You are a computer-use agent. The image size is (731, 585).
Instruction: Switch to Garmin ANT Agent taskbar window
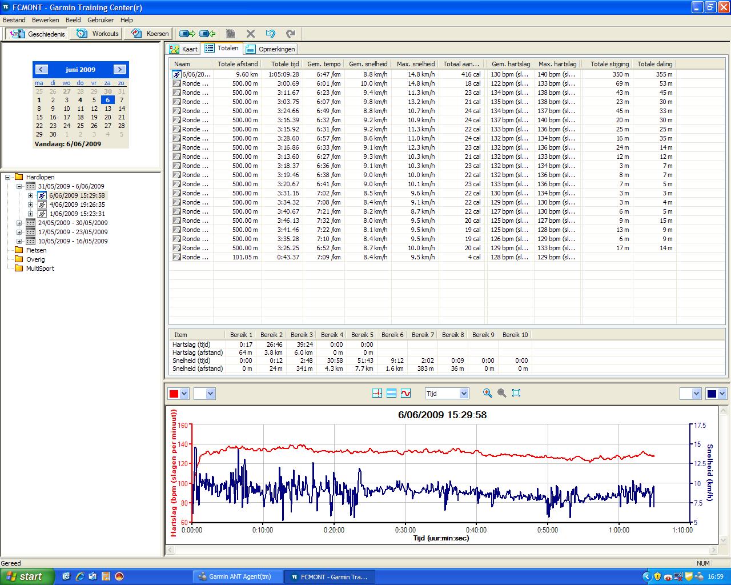237,576
